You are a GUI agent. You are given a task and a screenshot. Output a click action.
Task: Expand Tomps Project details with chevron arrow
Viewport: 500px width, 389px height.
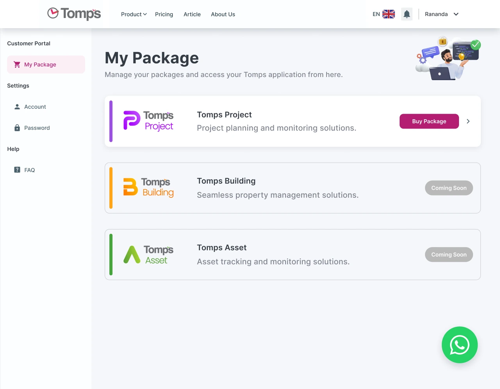click(x=468, y=121)
